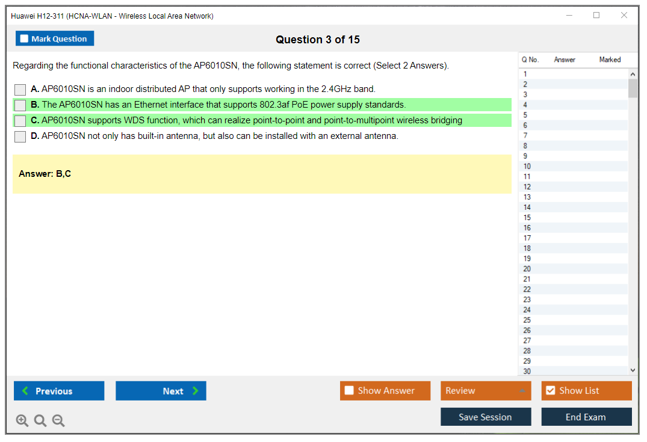Viewport: 647px width, 442px height.
Task: Check the box for answer C
Action: pos(20,121)
